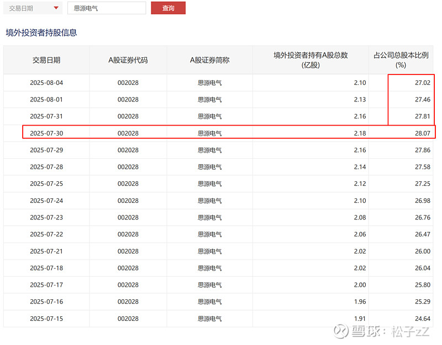Click holdings value 2.13 in 2025-08-01 row

(360, 100)
